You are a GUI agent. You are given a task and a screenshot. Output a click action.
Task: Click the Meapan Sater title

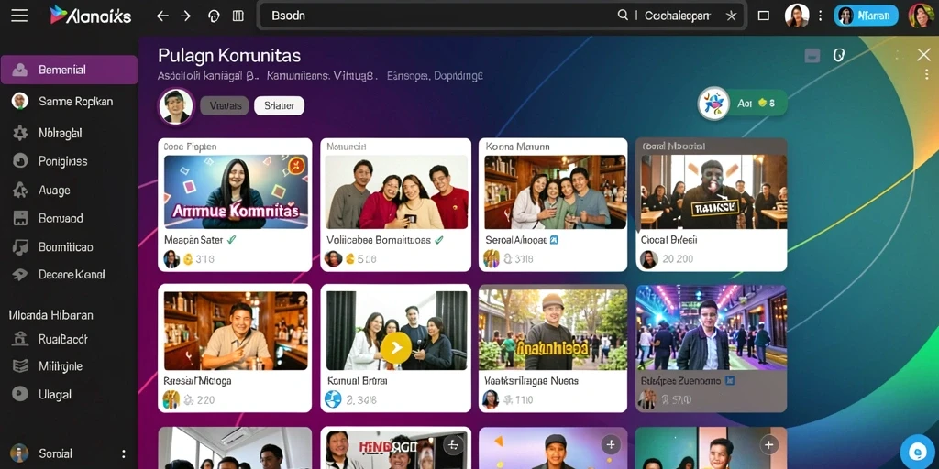(193, 240)
